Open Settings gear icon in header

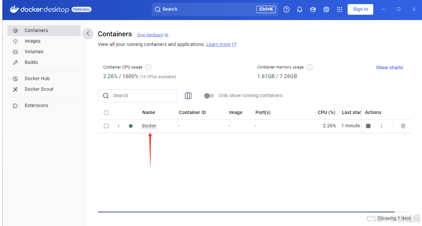point(326,9)
